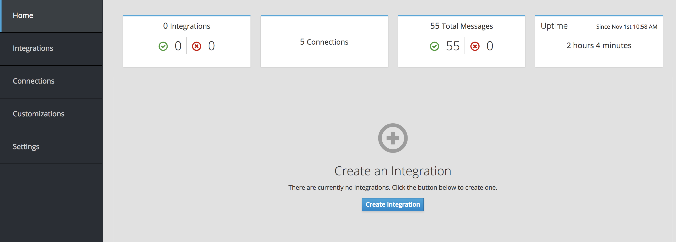Click the Home navigation item
676x242 pixels.
tap(23, 15)
